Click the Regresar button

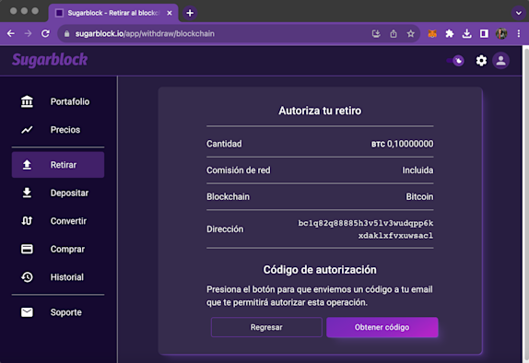[x=266, y=327]
